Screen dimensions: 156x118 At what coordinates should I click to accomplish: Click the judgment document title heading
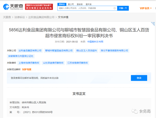(79, 33)
